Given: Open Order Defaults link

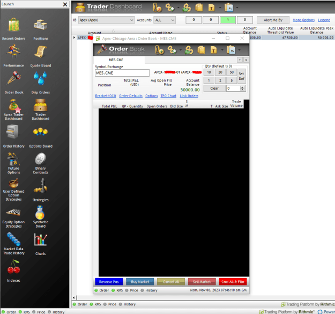Looking at the screenshot, I should (x=131, y=96).
